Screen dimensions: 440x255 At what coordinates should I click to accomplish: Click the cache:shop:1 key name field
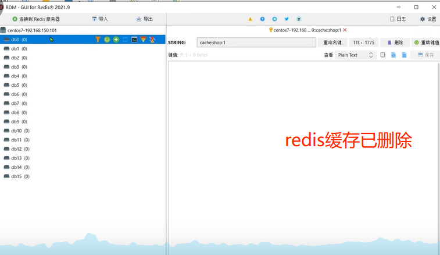point(256,42)
